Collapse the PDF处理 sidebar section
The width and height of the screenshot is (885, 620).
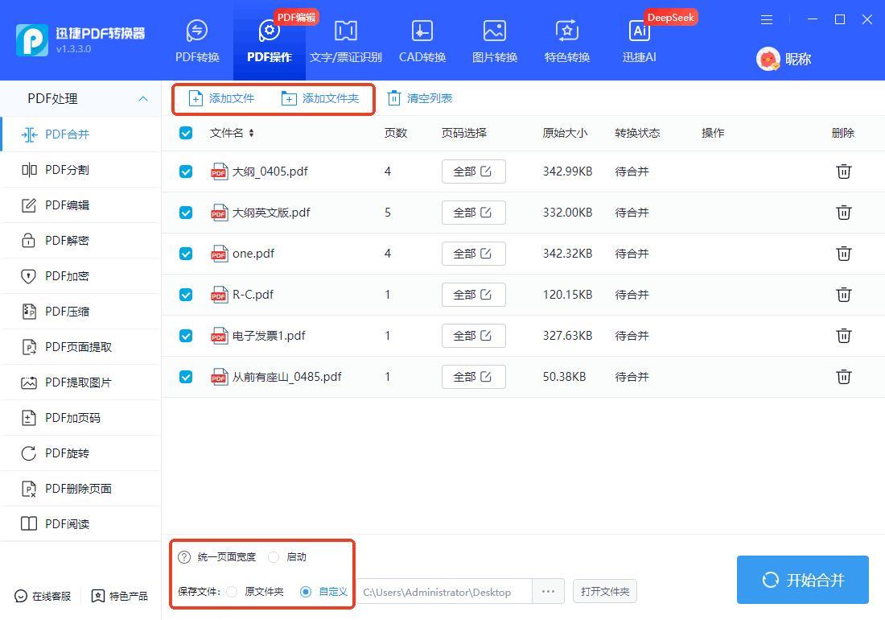click(142, 99)
